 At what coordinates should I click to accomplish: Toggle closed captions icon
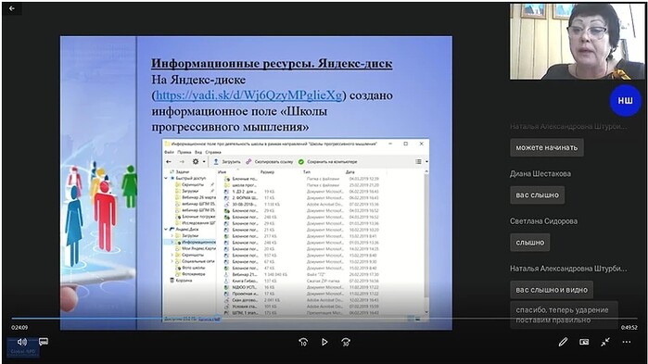(44, 342)
